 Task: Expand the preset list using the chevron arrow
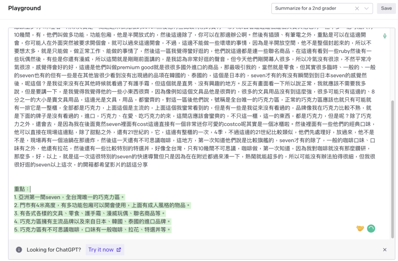tap(367, 8)
